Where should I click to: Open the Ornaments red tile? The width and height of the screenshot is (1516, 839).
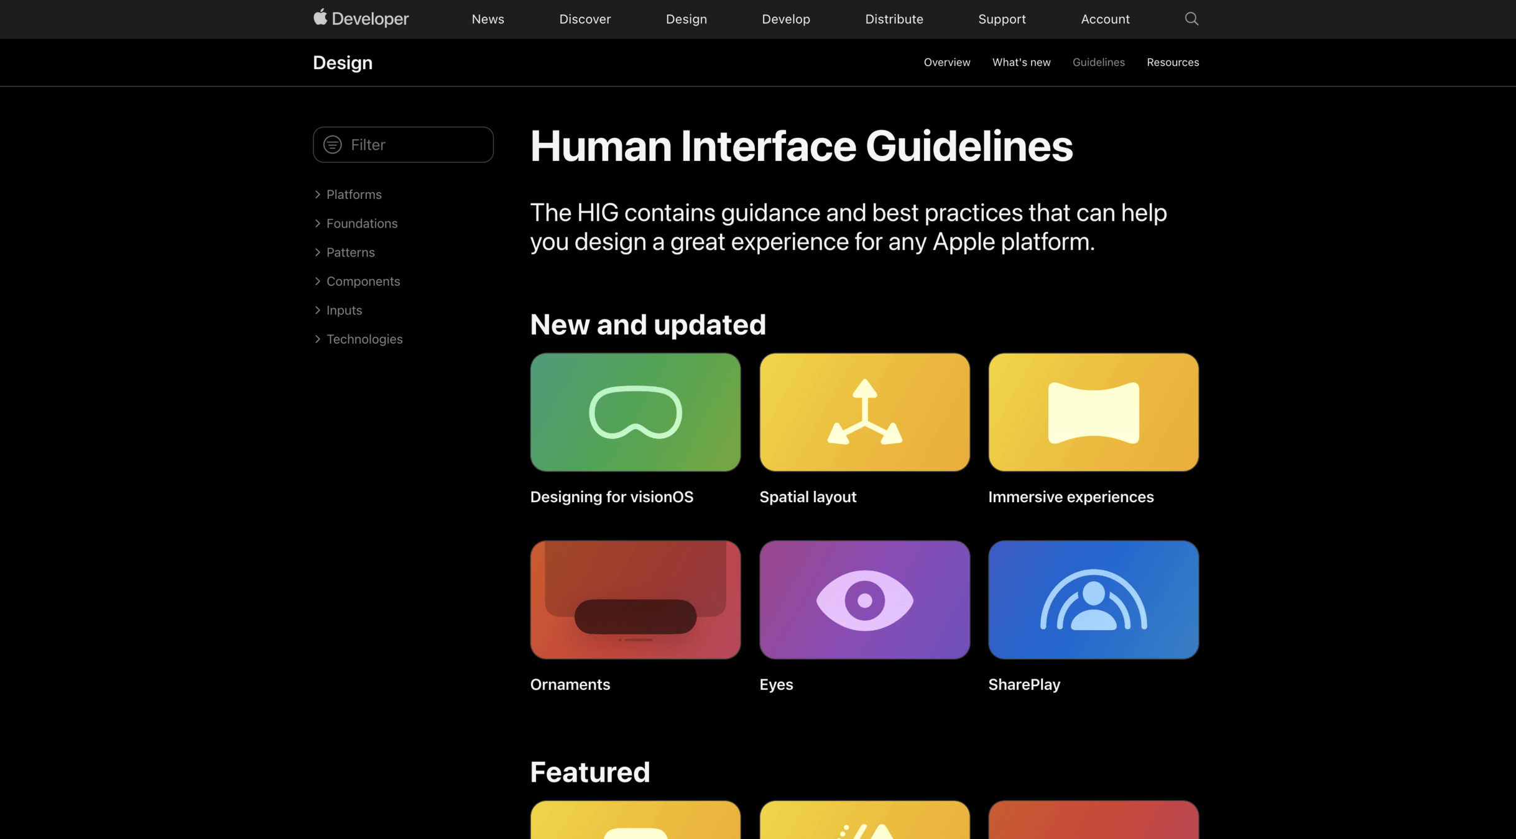pos(635,599)
